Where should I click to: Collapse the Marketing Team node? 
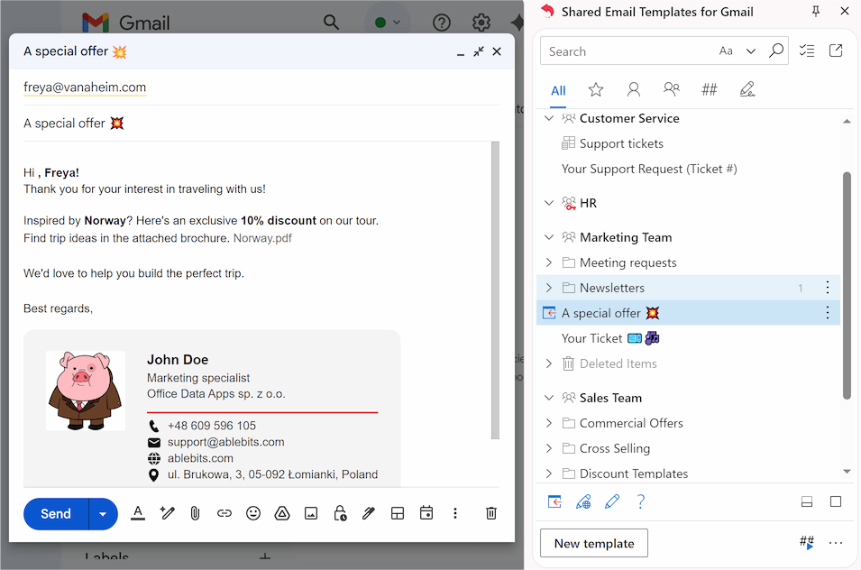(x=548, y=237)
